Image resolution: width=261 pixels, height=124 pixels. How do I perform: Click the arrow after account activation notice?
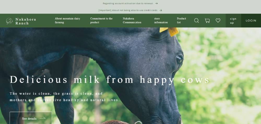pos(156,3)
